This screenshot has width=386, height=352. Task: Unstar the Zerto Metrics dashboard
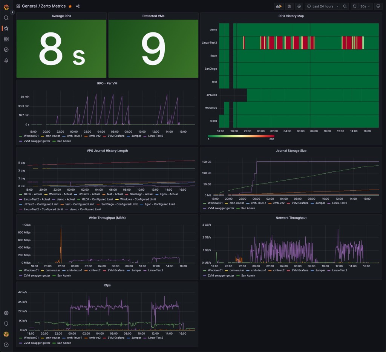(70, 6)
